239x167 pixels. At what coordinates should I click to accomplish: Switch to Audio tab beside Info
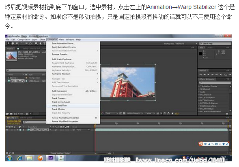(x=210, y=48)
